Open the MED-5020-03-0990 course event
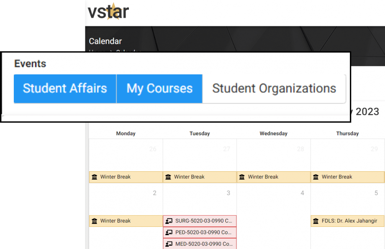 200,244
